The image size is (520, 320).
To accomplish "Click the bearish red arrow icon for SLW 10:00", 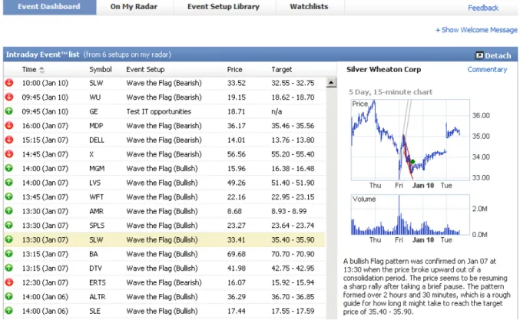I will click(x=9, y=82).
